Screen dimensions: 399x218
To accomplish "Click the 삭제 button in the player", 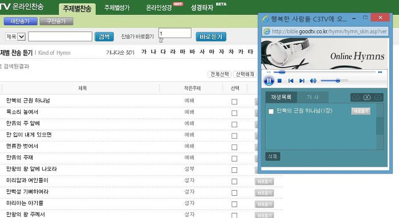I will click(272, 156).
